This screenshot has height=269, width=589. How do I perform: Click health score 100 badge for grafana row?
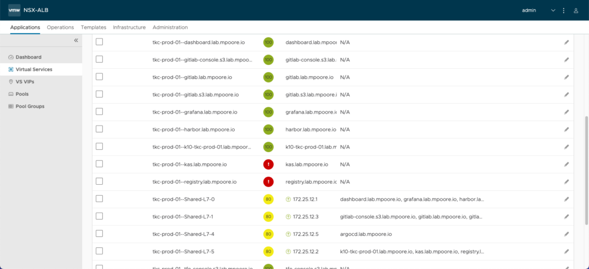(268, 112)
